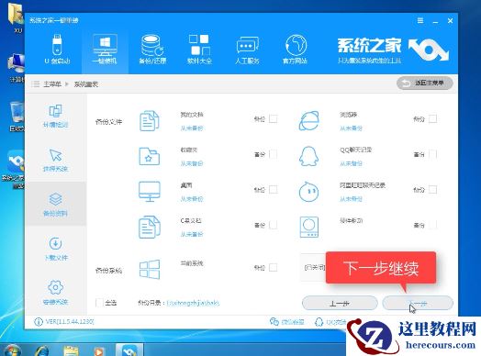Click 从未备份 link under 浏览器

click(x=351, y=128)
